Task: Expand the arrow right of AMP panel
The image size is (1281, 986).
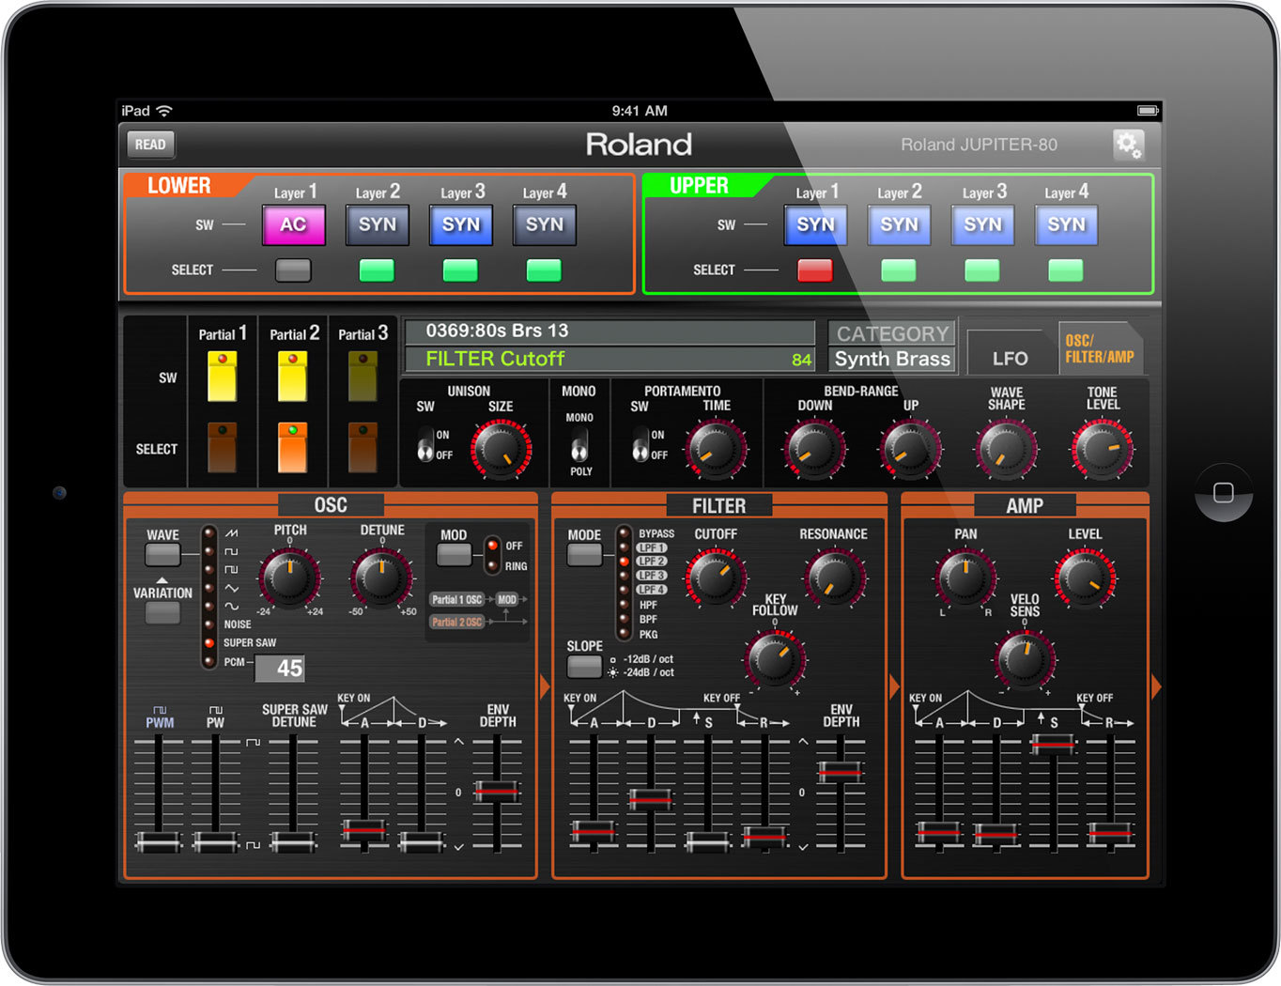Action: point(1155,687)
